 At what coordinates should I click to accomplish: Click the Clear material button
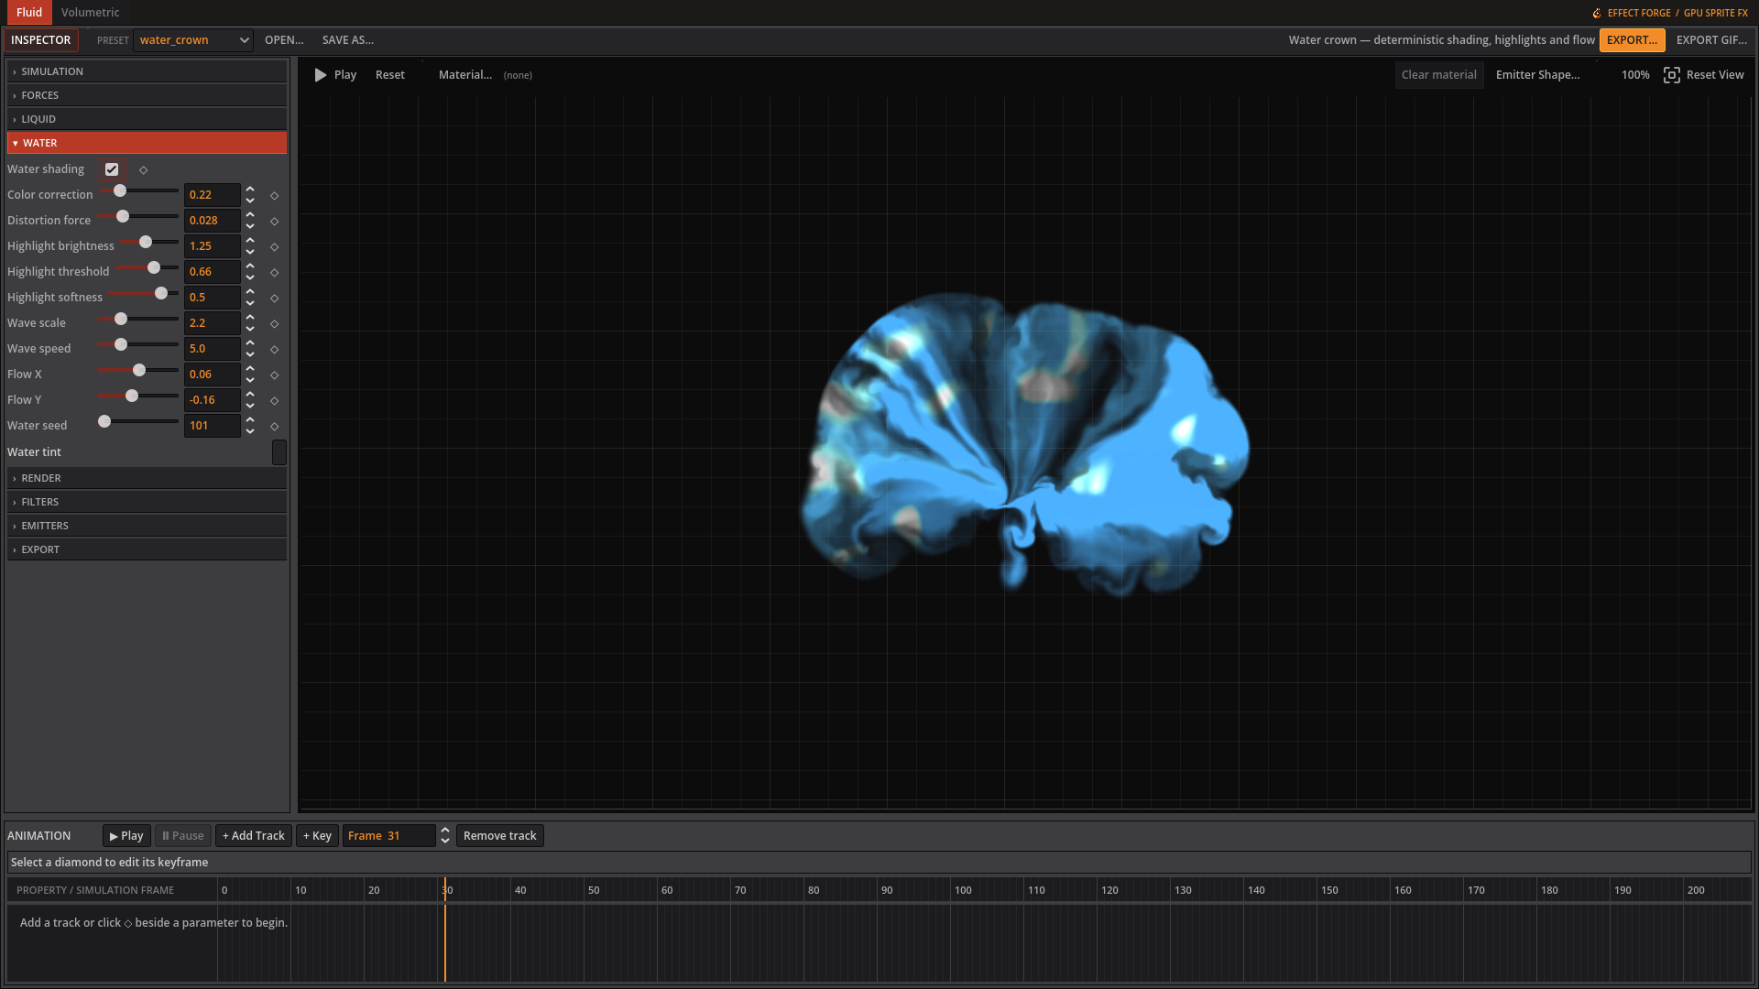point(1438,75)
